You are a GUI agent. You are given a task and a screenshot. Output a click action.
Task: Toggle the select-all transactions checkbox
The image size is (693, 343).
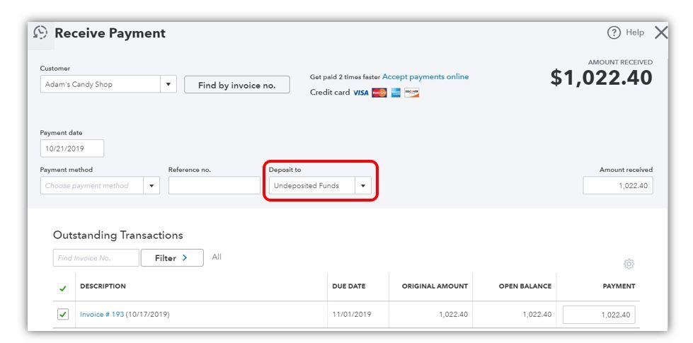63,289
